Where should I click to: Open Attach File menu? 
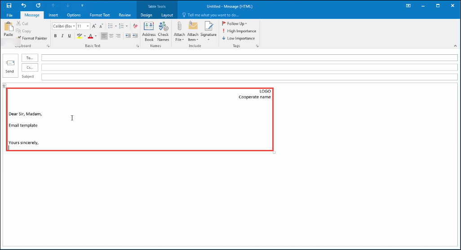point(179,31)
